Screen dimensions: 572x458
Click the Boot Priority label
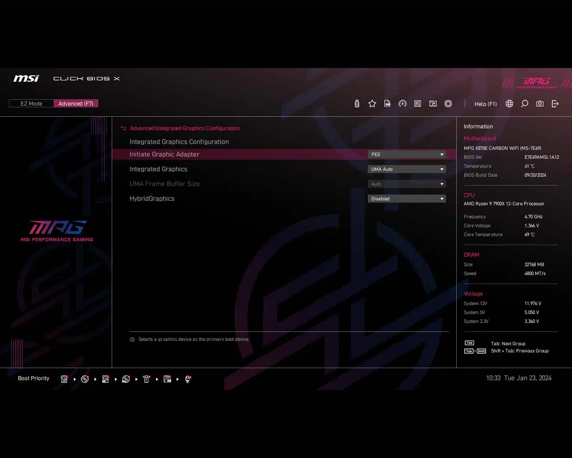click(x=34, y=378)
